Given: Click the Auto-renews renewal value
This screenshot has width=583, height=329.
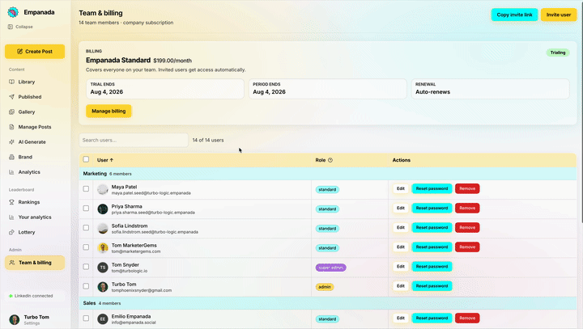Looking at the screenshot, I should point(432,91).
